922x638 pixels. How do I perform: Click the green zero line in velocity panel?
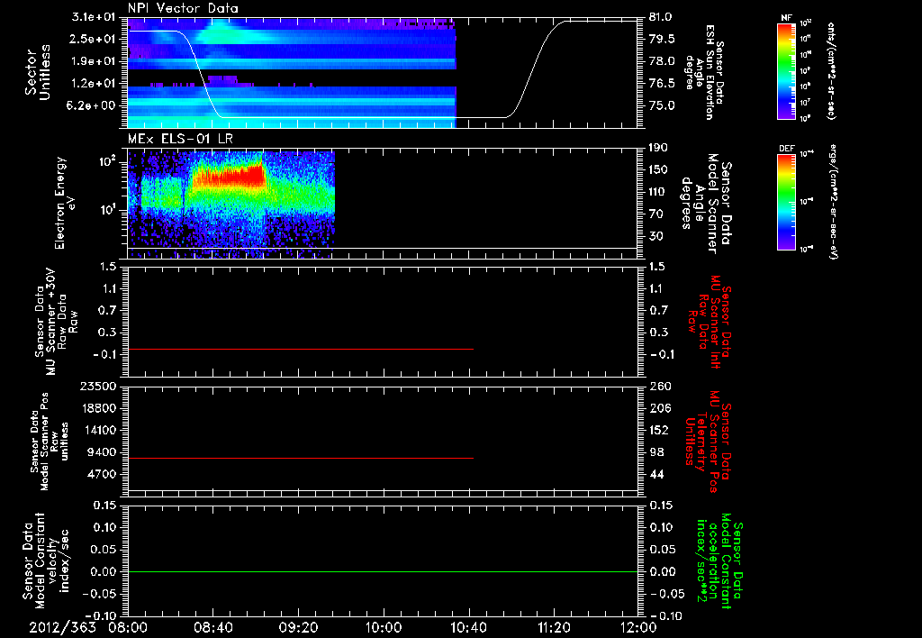coord(383,571)
